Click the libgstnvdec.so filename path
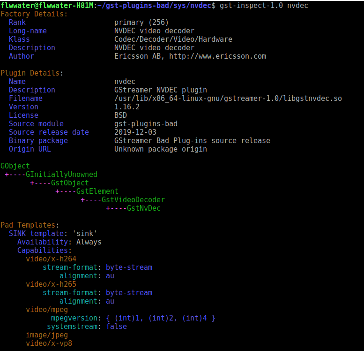This screenshot has width=364, height=351. pyautogui.click(x=228, y=99)
